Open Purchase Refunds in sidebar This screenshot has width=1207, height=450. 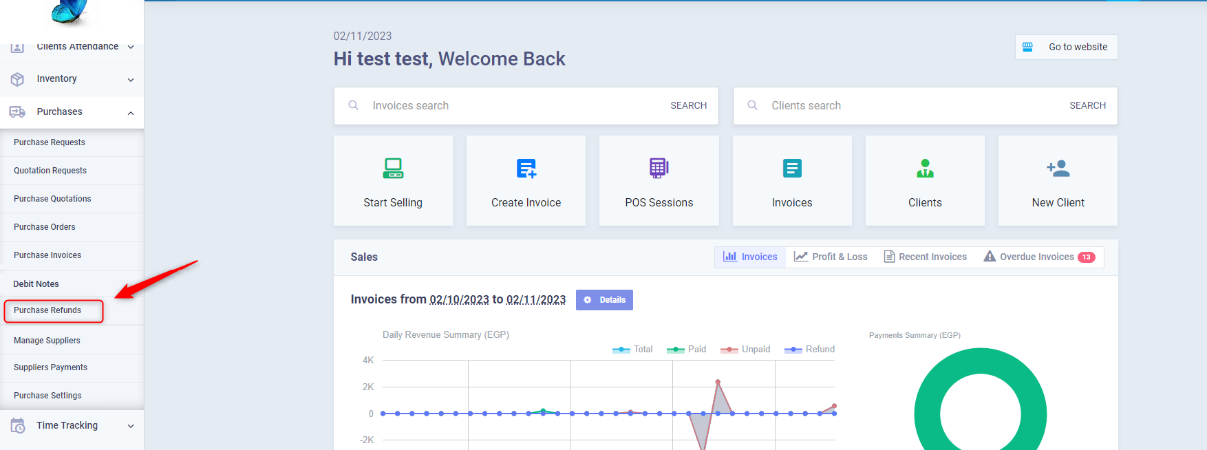tap(47, 310)
